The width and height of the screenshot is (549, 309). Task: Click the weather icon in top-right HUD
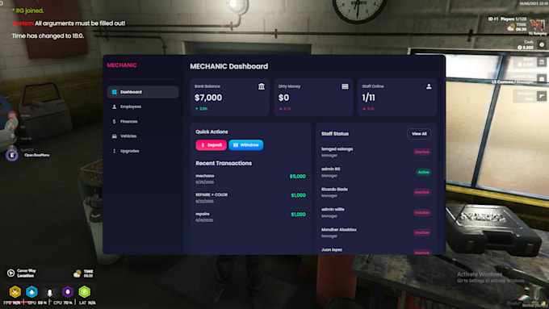(x=512, y=27)
